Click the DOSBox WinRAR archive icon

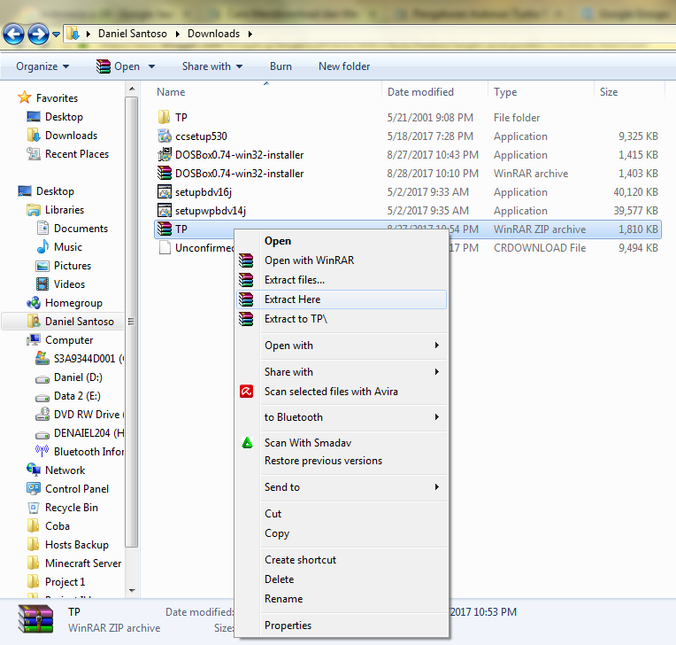click(x=165, y=173)
